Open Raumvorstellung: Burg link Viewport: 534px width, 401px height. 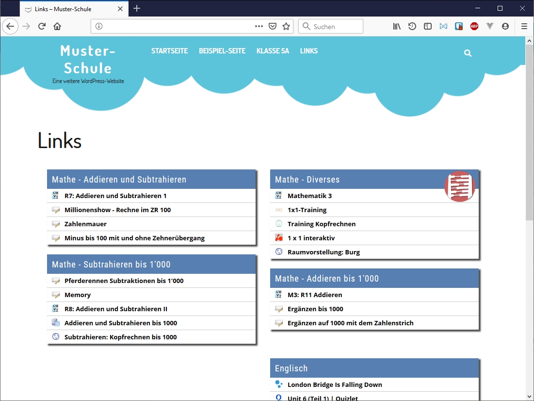324,252
